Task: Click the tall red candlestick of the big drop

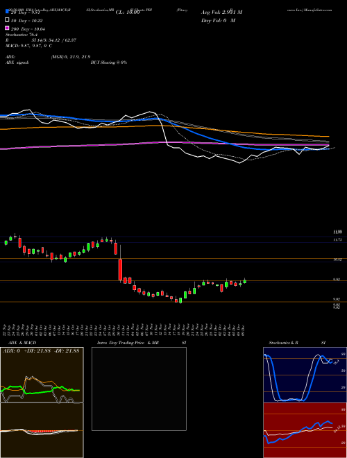Action: coord(120,269)
